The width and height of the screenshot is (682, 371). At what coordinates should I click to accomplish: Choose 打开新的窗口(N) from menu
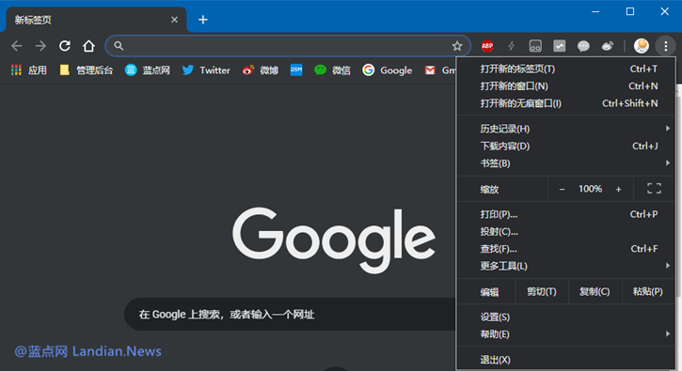tap(566, 86)
